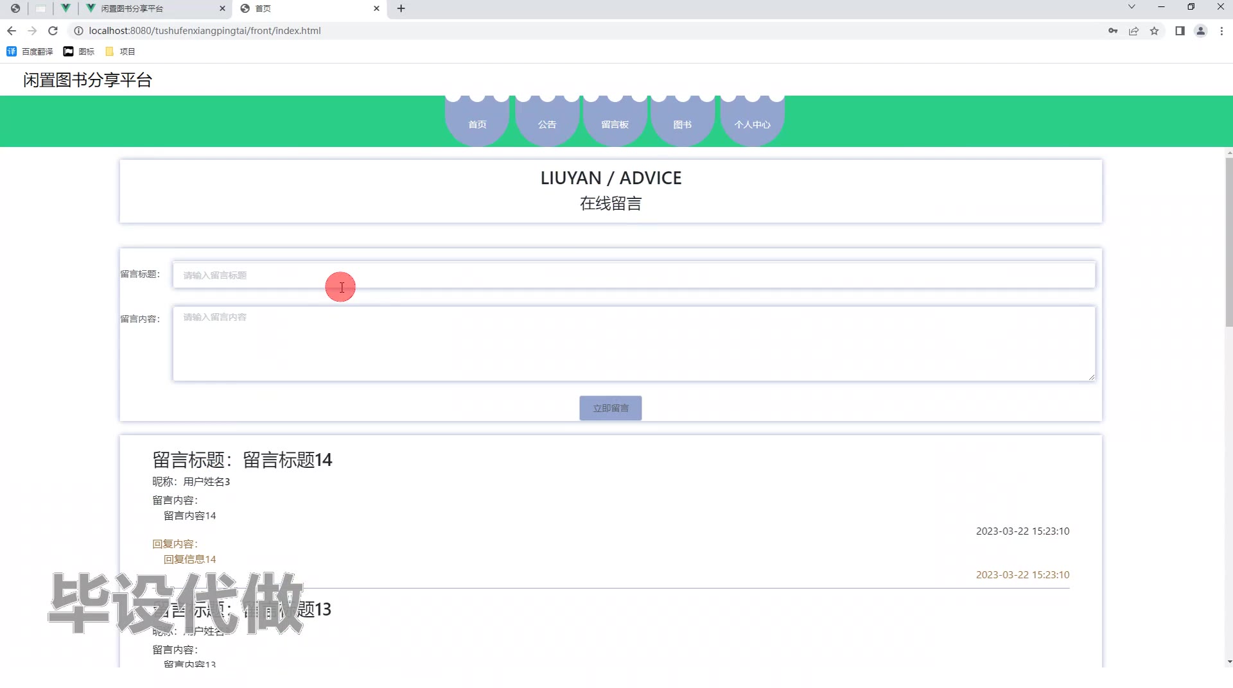Click the 留言内容 text area

coord(634,343)
